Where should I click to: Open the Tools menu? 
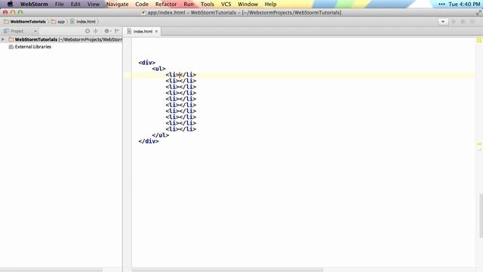click(x=208, y=4)
